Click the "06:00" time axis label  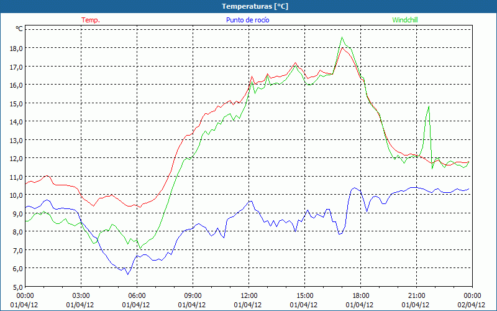[x=137, y=296]
